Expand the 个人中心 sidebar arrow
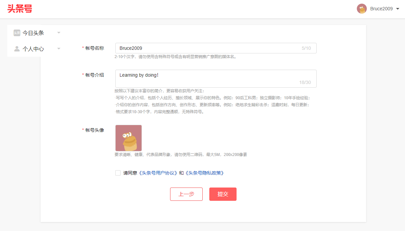The image size is (405, 231). (59, 49)
